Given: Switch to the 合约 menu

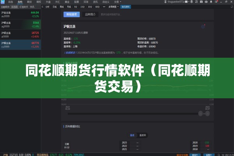Looking at the screenshot, I should 20,2.
